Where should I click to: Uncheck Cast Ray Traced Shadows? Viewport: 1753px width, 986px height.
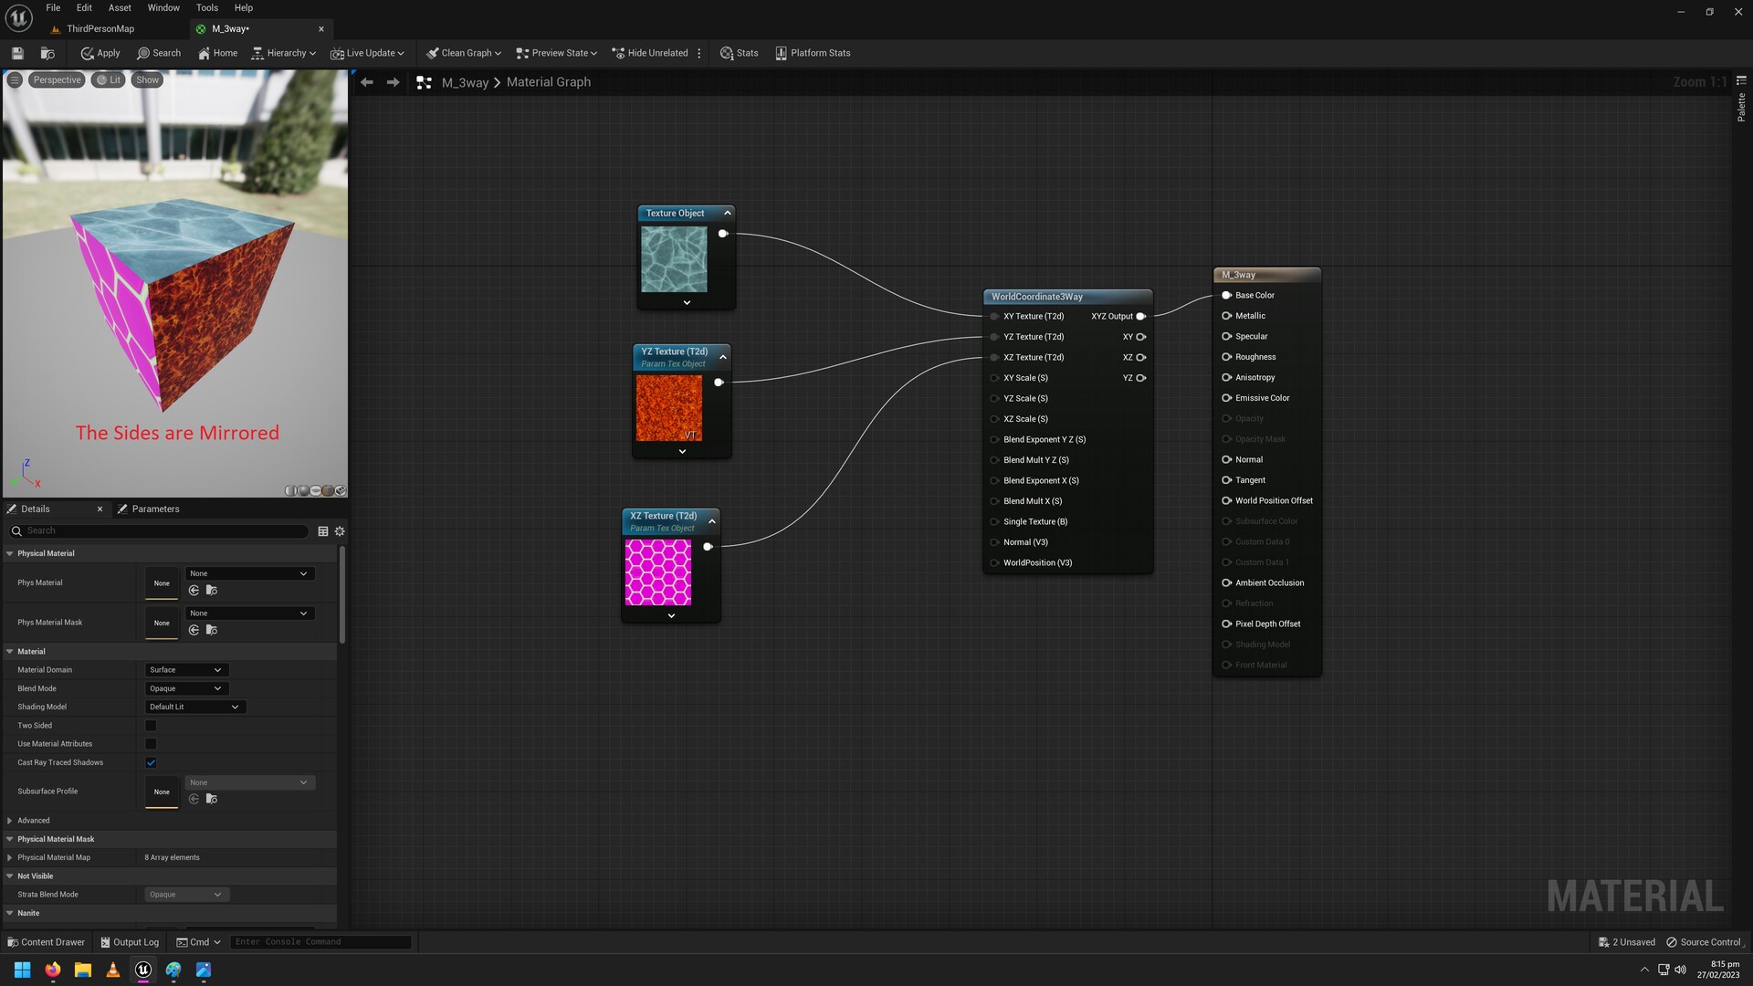(151, 762)
